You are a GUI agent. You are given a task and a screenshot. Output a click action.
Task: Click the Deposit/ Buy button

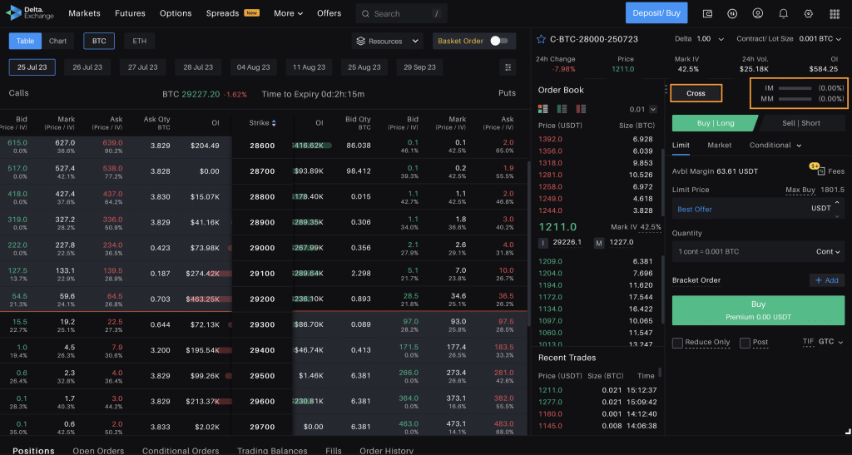pyautogui.click(x=656, y=13)
